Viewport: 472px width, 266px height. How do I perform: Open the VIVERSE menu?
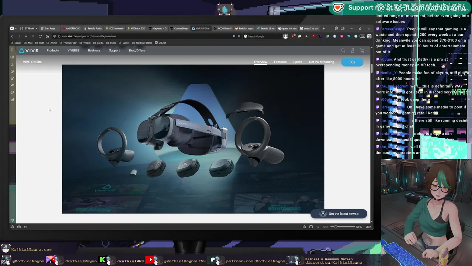73,51
